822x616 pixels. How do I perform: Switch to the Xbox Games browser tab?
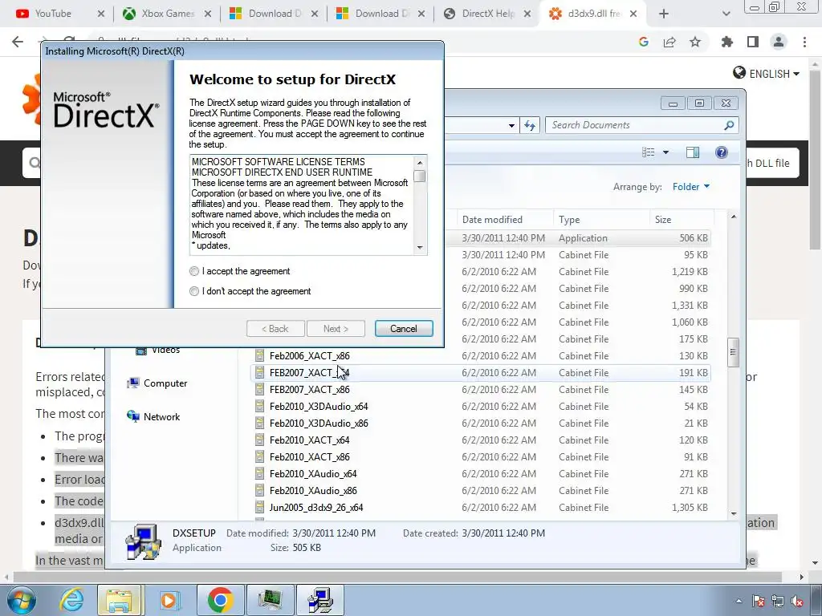166,14
